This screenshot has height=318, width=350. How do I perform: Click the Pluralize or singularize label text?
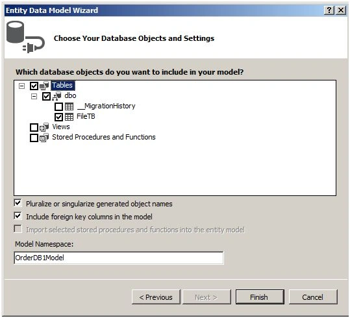pos(99,204)
